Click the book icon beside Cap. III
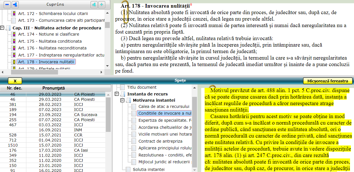Screen dimensions: 354x172 pyautogui.click(x=8, y=28)
